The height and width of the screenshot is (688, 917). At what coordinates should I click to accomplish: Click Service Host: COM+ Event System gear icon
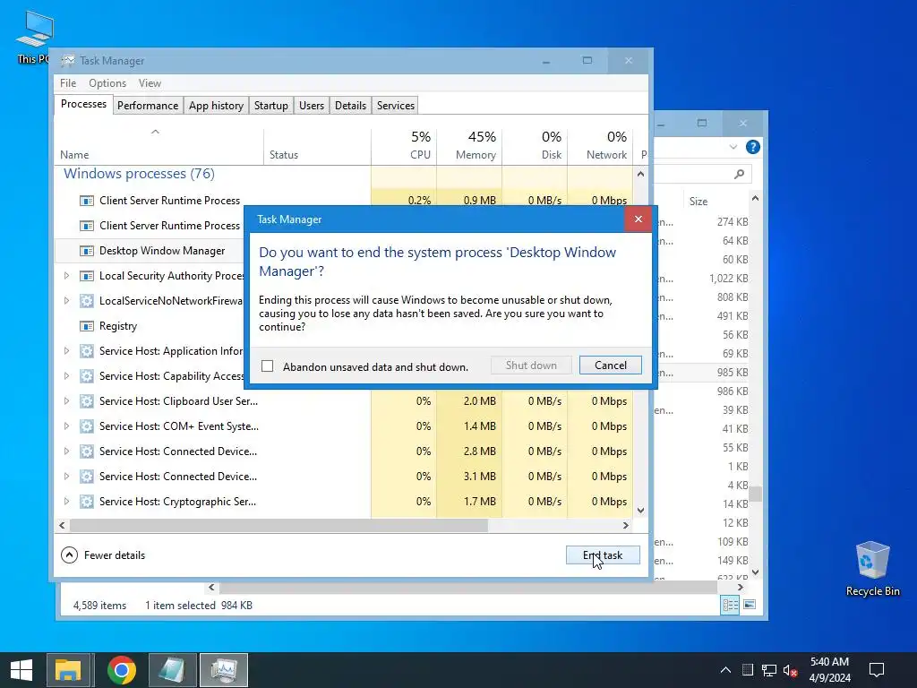click(x=87, y=426)
